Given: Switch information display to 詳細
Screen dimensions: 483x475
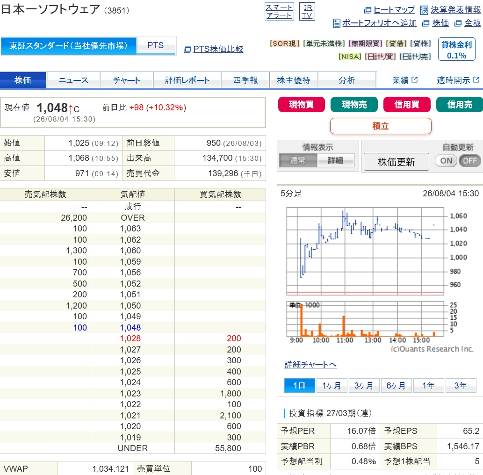Looking at the screenshot, I should pos(335,160).
